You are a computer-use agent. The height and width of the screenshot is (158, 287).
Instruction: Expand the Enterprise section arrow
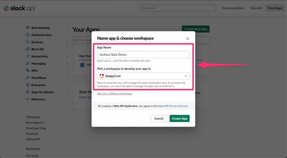tap(67, 85)
